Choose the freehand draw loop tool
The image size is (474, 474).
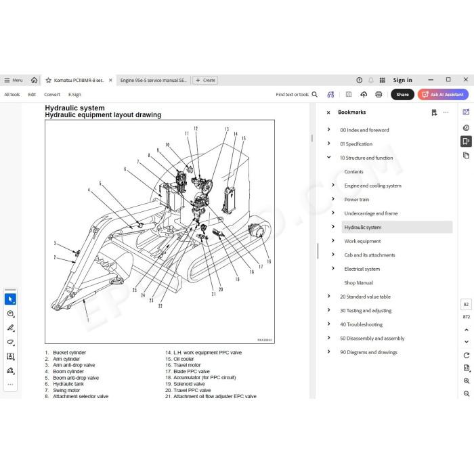coord(11,342)
